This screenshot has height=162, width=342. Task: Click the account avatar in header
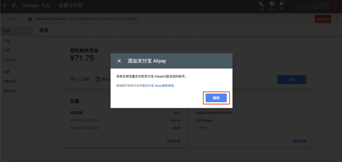(335, 6)
